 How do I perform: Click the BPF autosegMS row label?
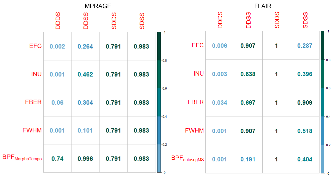tap(187, 159)
